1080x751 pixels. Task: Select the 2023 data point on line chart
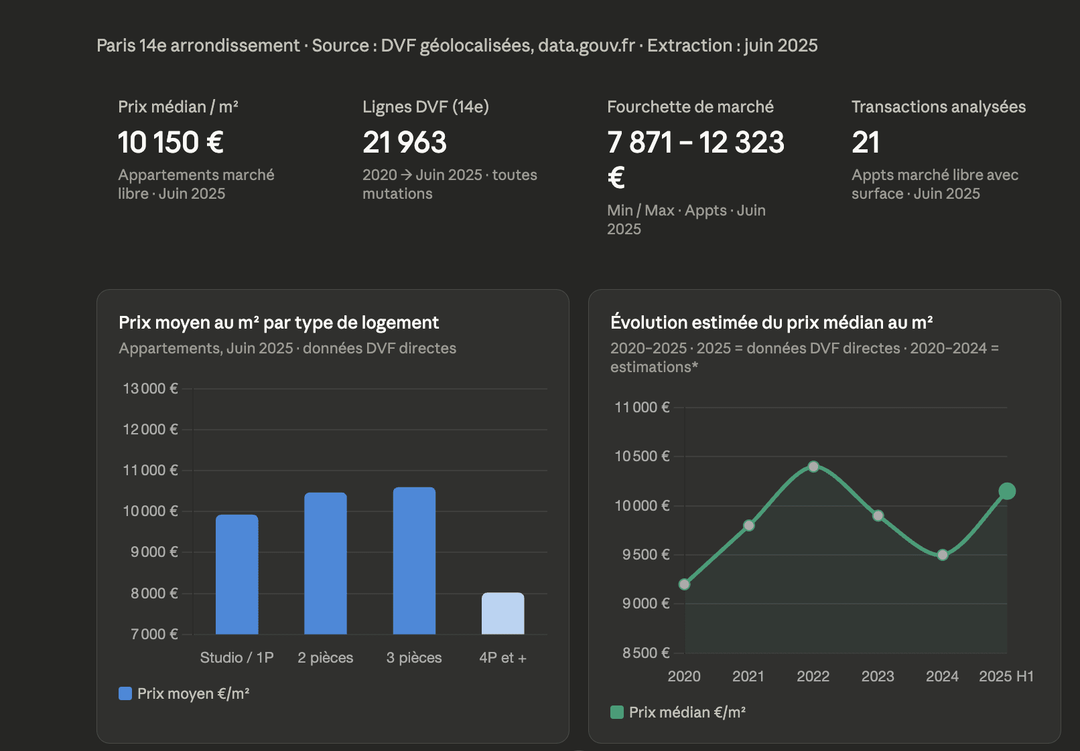coord(878,515)
